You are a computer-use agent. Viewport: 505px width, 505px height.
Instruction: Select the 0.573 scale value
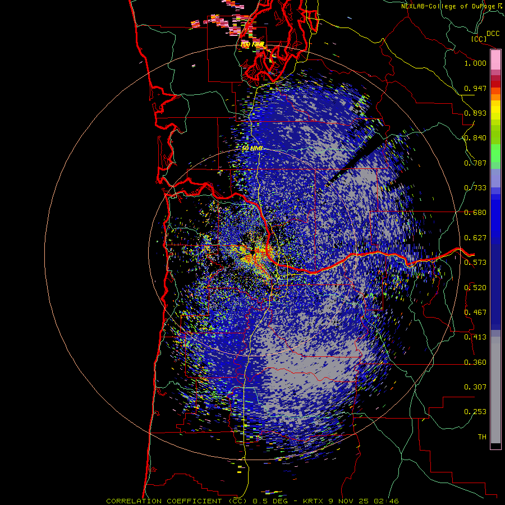[475, 263]
